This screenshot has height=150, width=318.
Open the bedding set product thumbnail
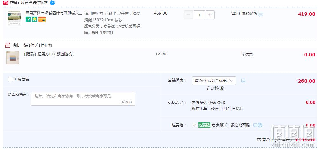pyautogui.click(x=14, y=18)
